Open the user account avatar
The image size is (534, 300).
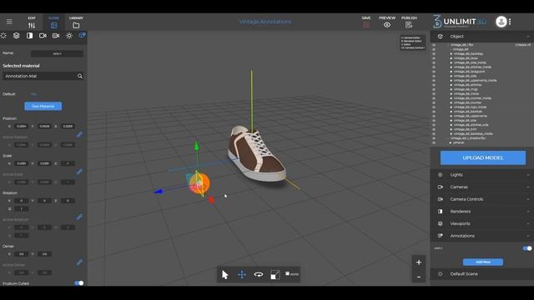click(501, 22)
